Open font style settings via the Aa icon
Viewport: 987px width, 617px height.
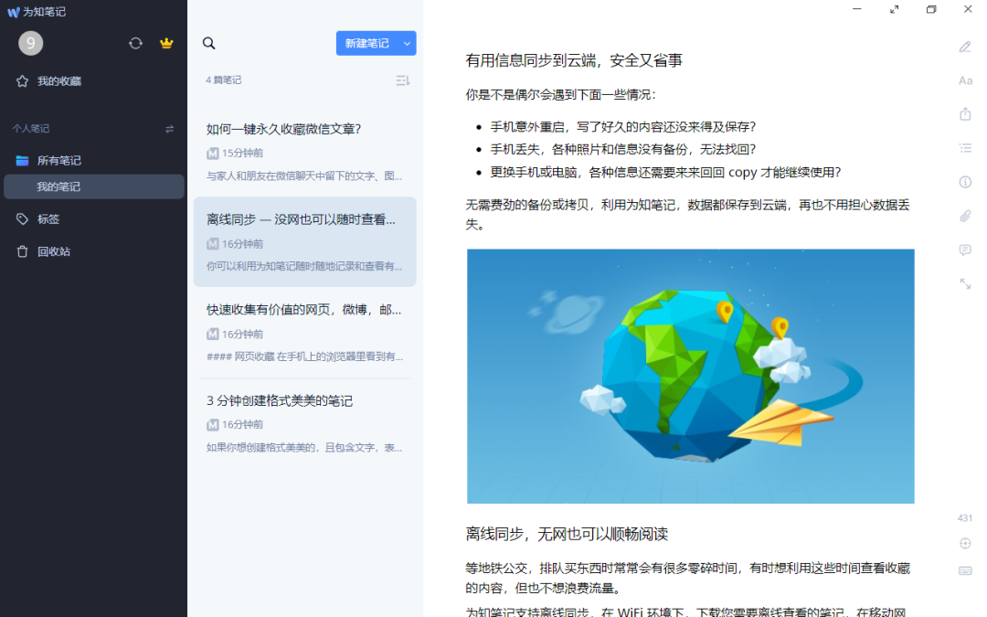click(x=965, y=80)
